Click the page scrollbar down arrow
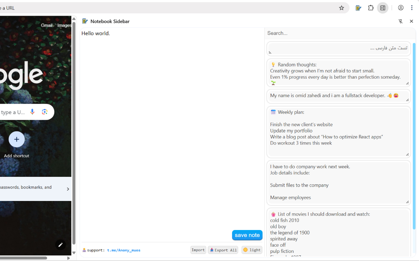 coord(74,253)
